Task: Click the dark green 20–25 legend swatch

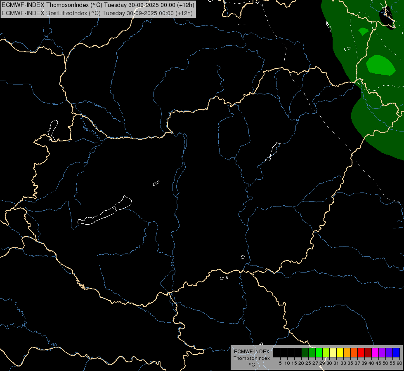Action: tap(305, 352)
